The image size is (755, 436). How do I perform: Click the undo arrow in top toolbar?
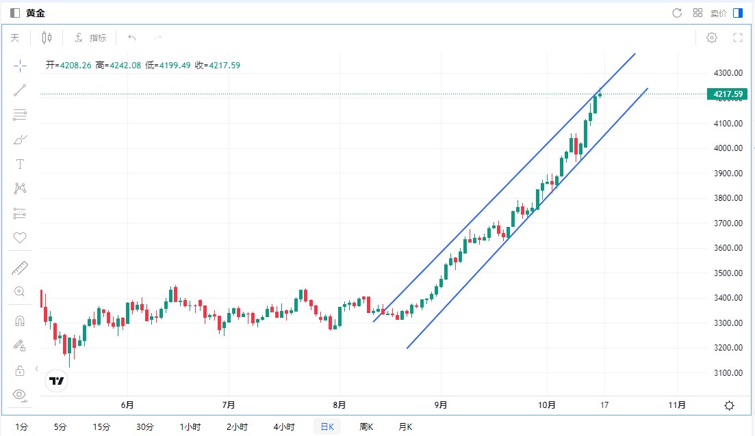coord(132,38)
